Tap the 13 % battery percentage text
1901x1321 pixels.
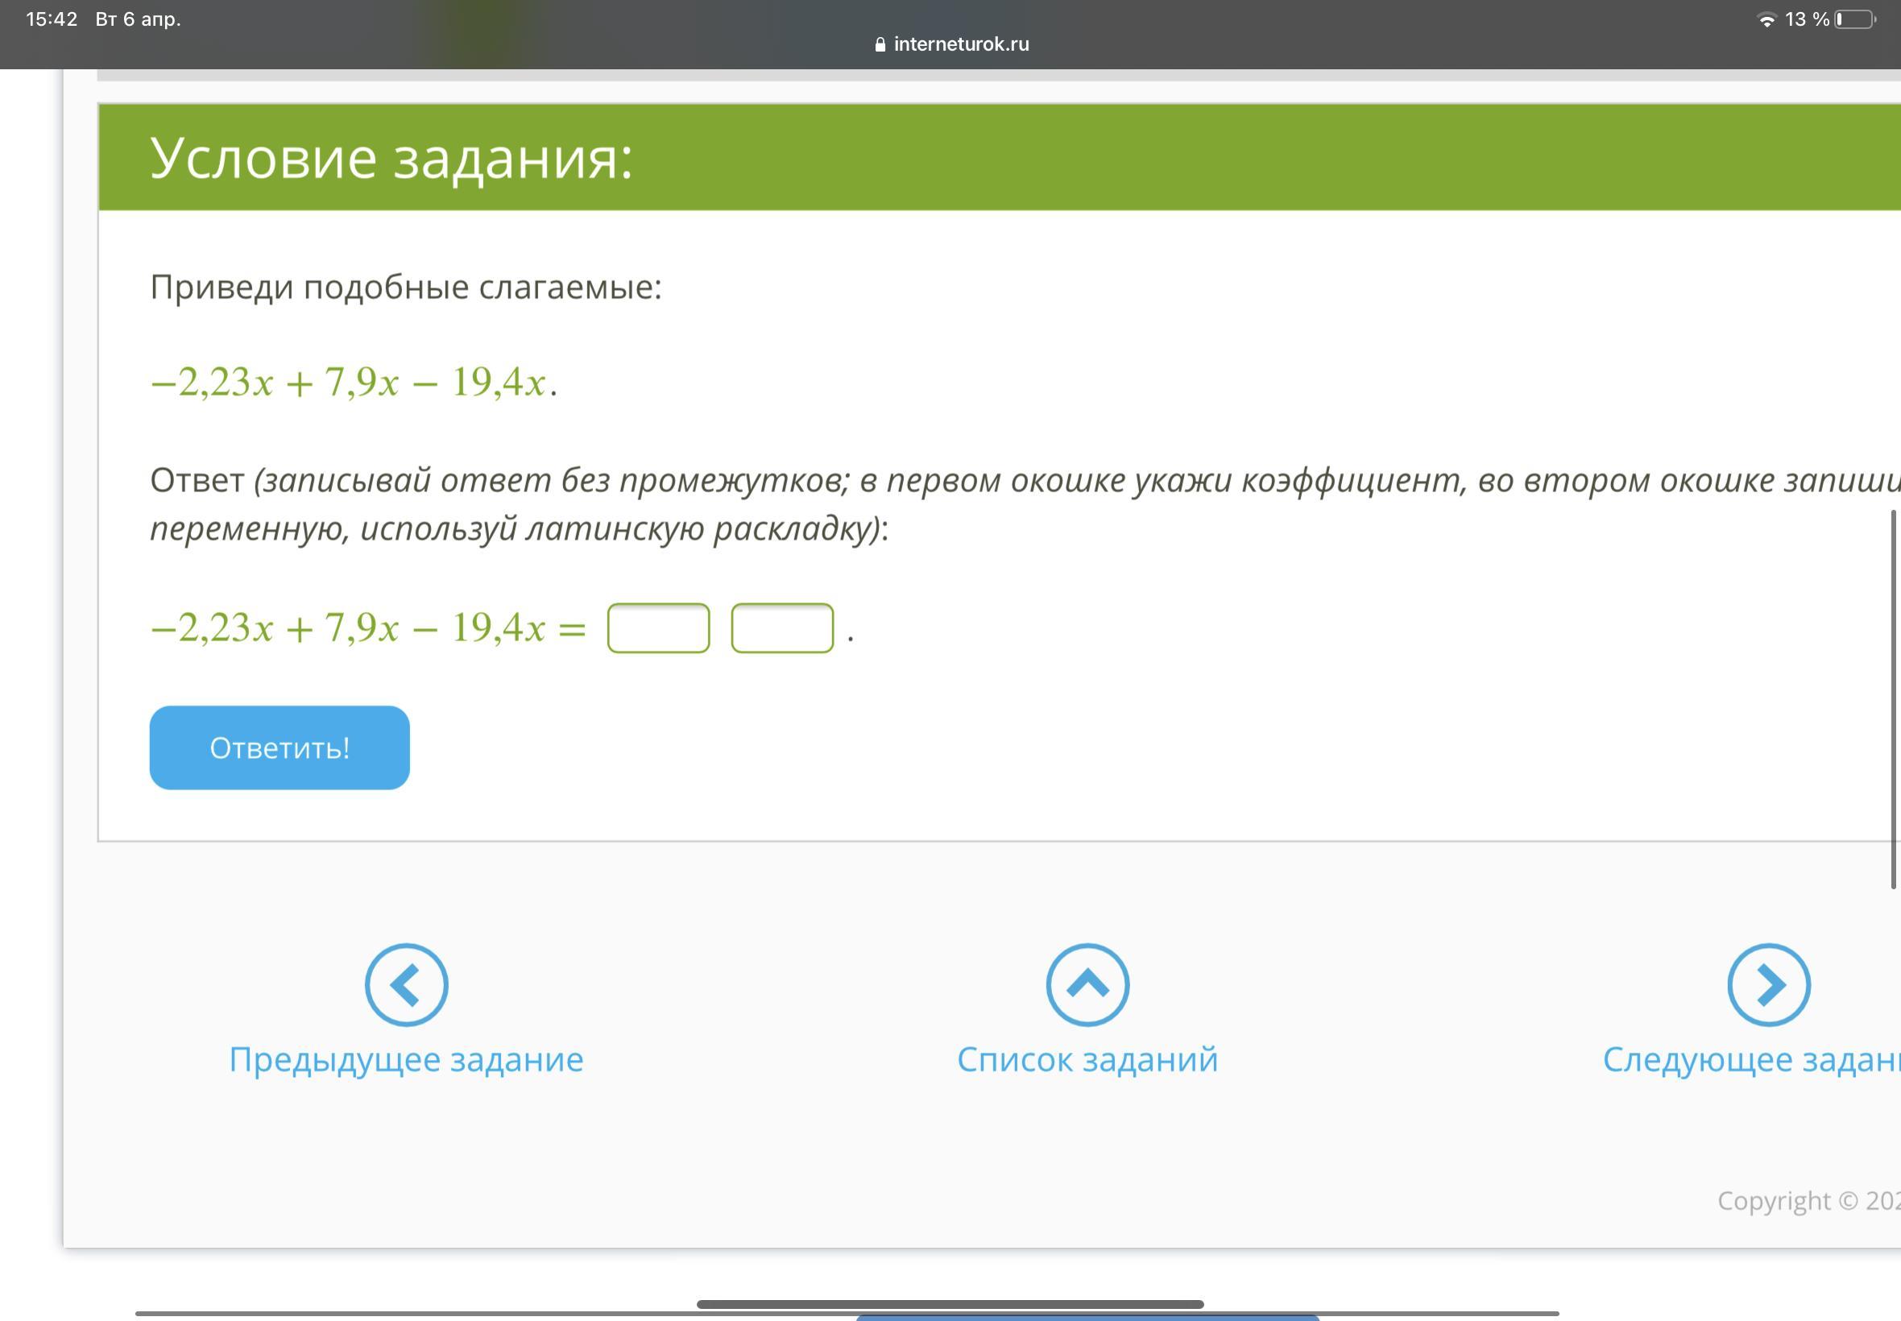(x=1807, y=20)
